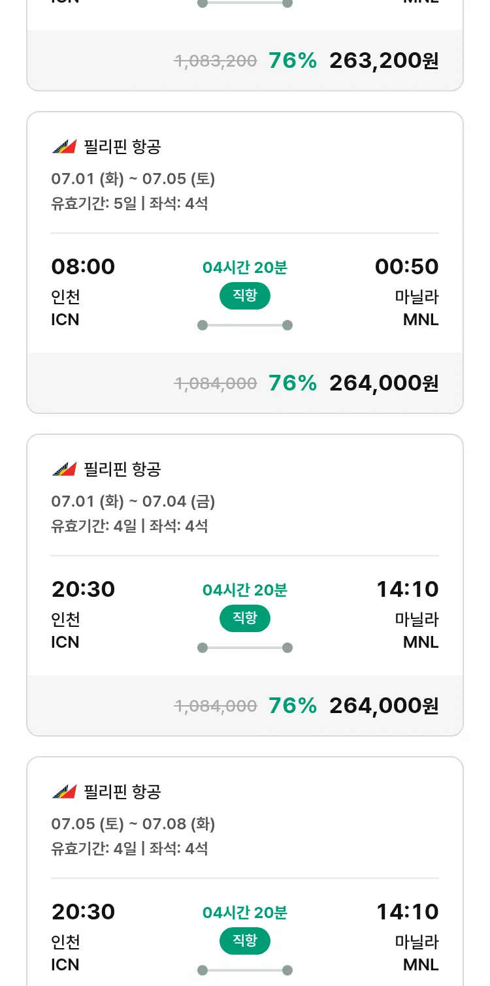The height and width of the screenshot is (986, 490).
Task: Tap the 76% discount next to 263,200원
Action: coord(292,61)
